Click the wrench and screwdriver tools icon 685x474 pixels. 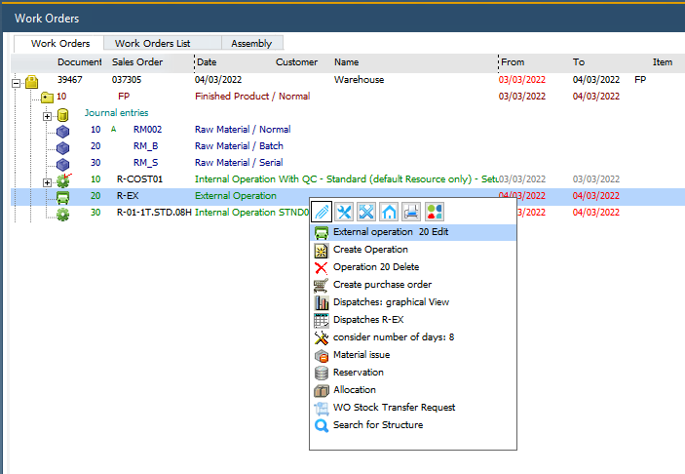point(344,212)
